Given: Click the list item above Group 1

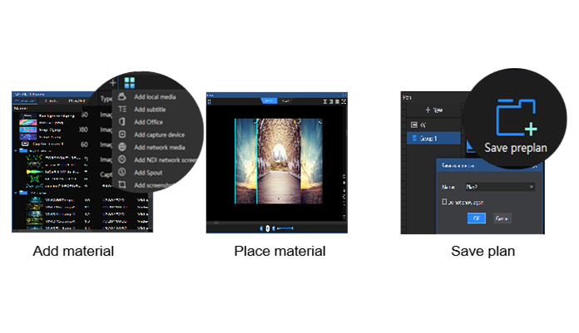Looking at the screenshot, I should (433, 125).
